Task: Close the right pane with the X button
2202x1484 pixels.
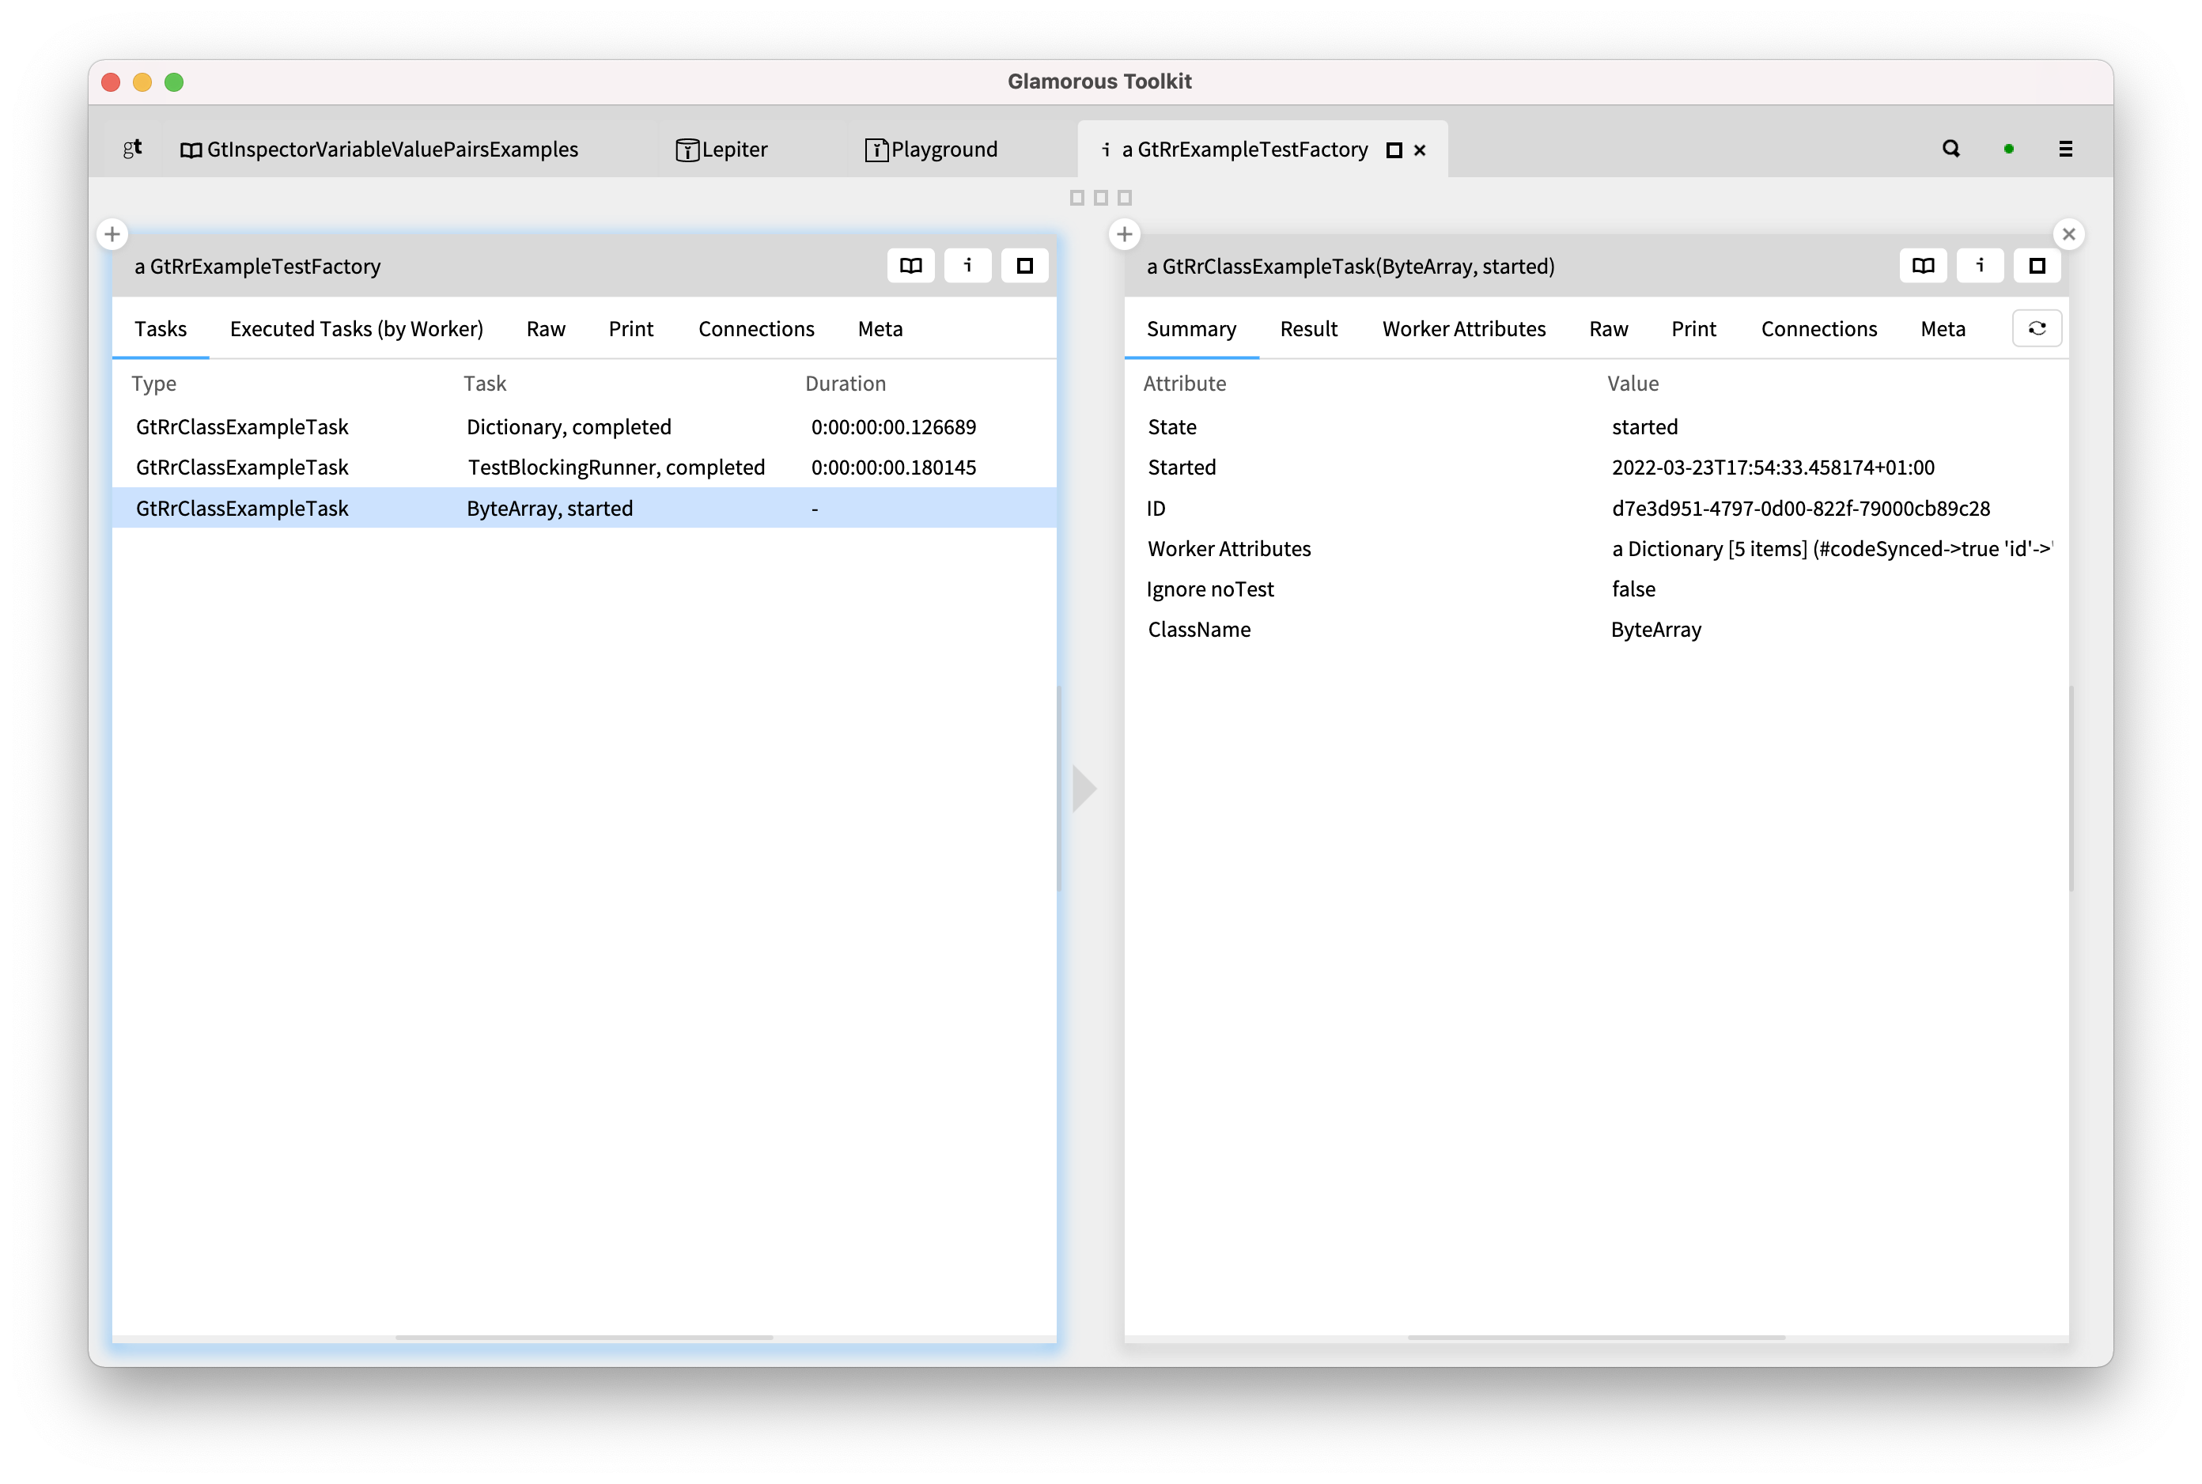Action: click(2070, 235)
